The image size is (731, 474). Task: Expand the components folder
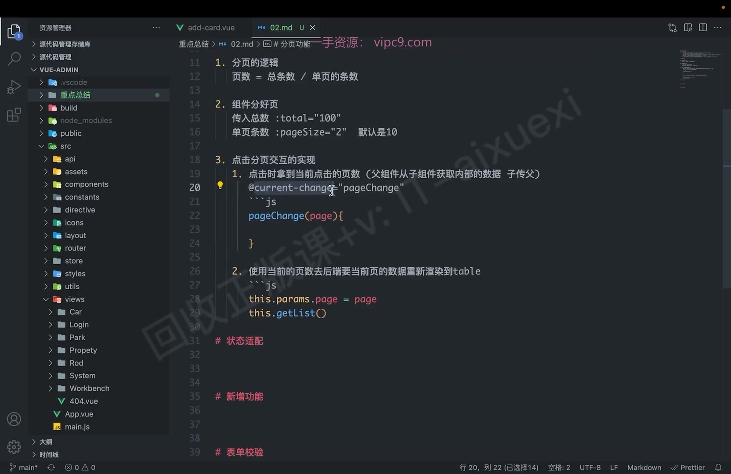click(87, 184)
